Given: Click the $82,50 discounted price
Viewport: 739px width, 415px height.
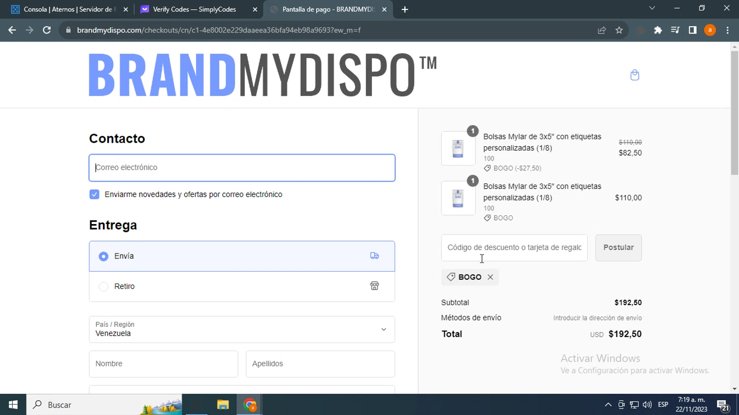Looking at the screenshot, I should (630, 153).
